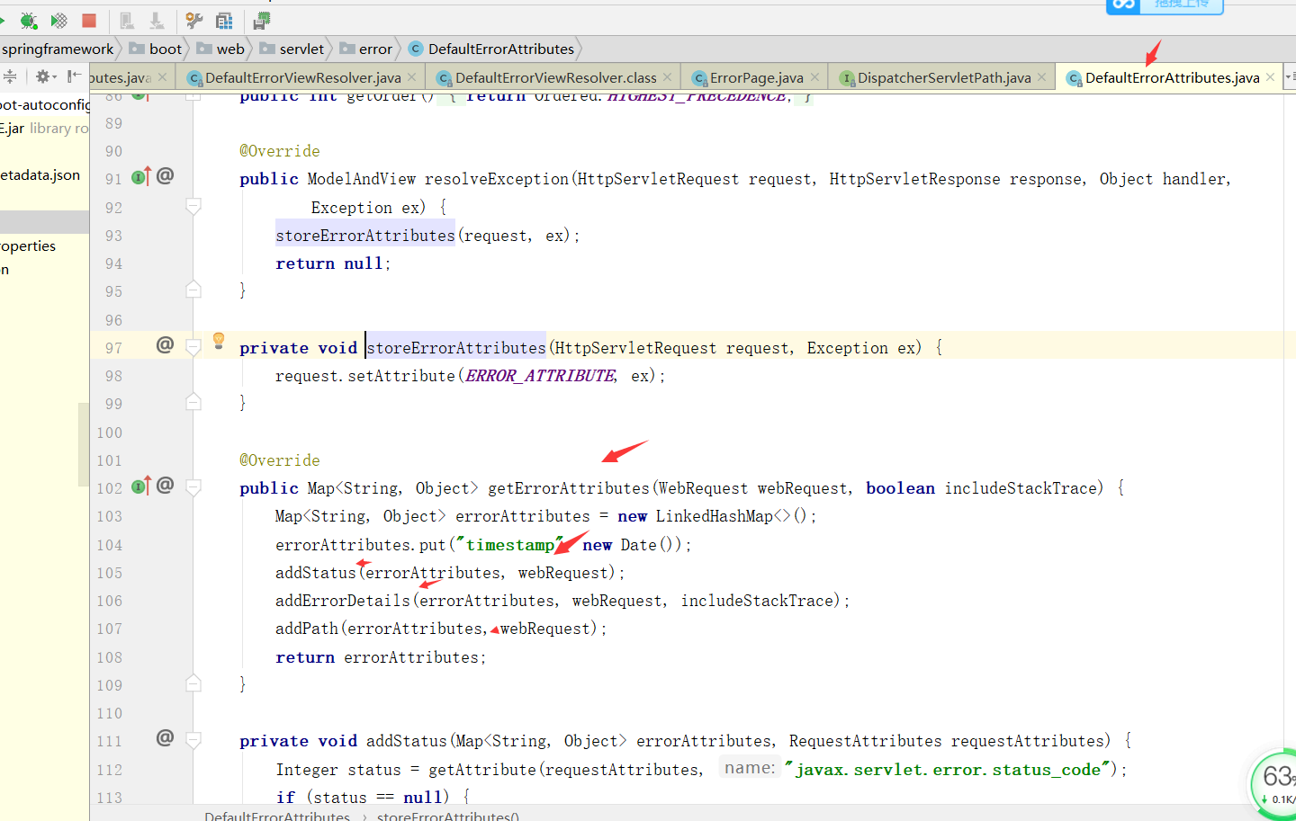Click the overriding-method gutter icon at line 91
1296x821 pixels.
tap(141, 176)
